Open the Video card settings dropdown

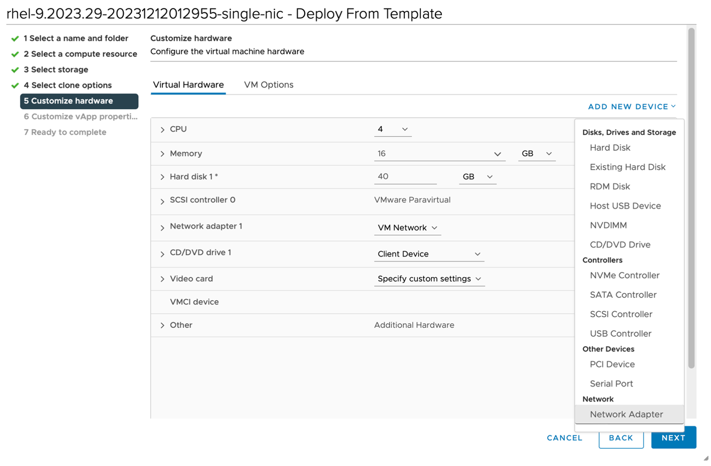[429, 278]
